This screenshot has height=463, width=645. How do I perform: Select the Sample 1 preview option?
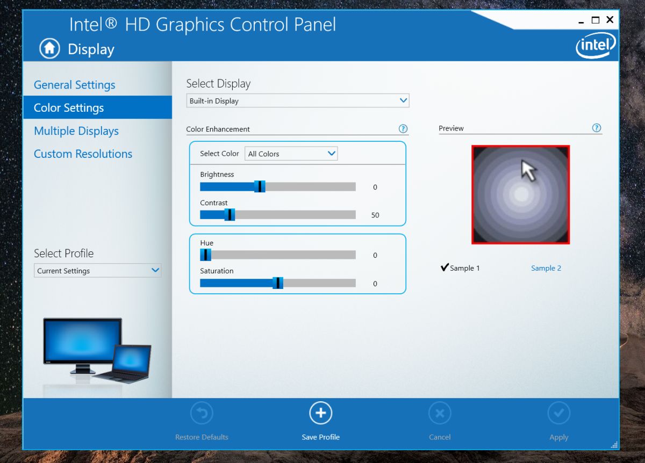coord(465,267)
